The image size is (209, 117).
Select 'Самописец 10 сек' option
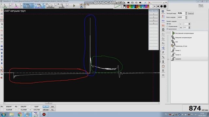pyautogui.click(x=181, y=46)
